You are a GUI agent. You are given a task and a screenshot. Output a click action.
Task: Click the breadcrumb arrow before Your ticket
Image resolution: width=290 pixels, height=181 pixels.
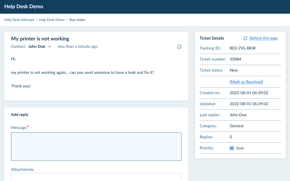coord(67,20)
